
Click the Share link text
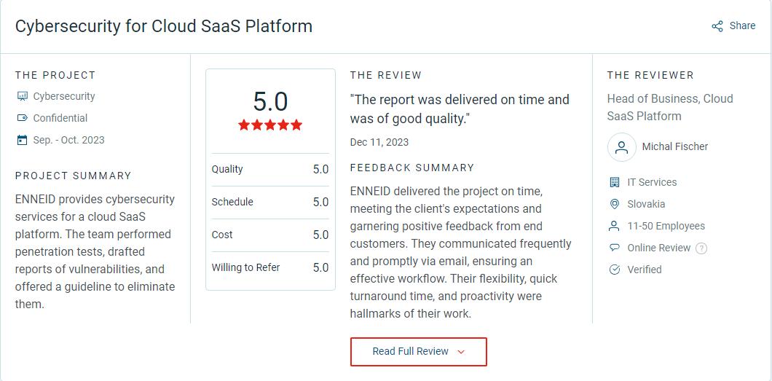click(742, 25)
